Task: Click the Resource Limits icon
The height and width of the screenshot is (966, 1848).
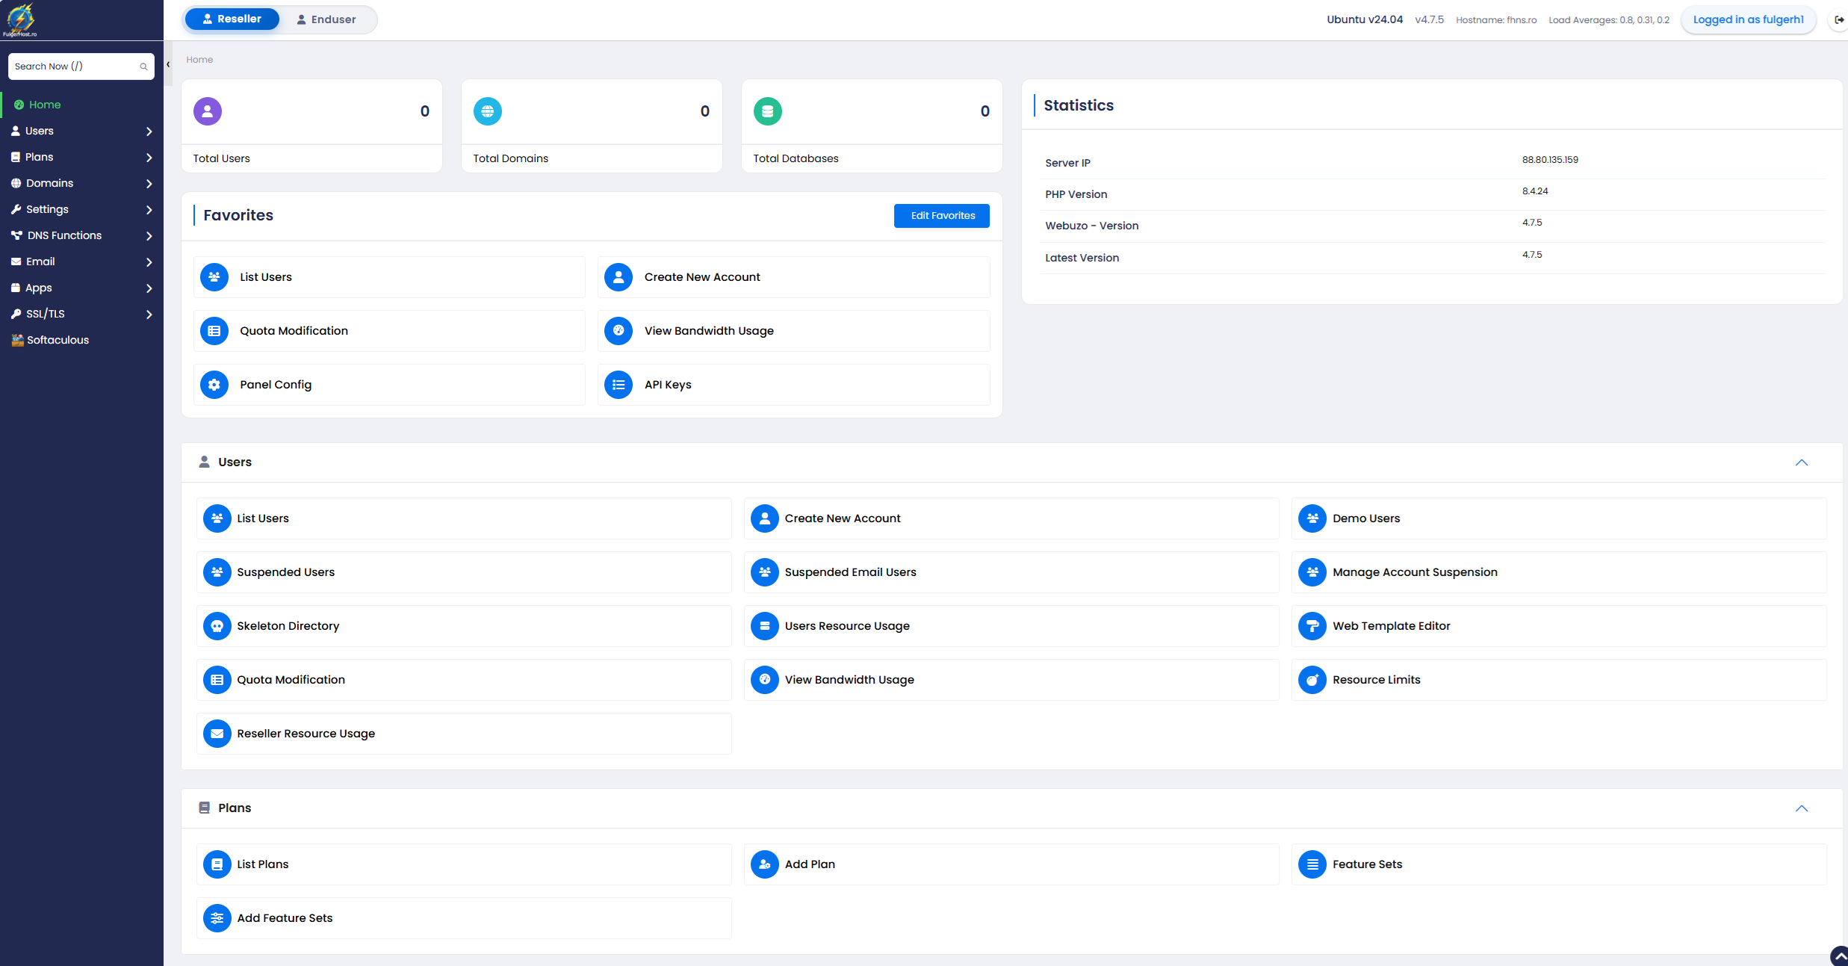Action: tap(1312, 680)
